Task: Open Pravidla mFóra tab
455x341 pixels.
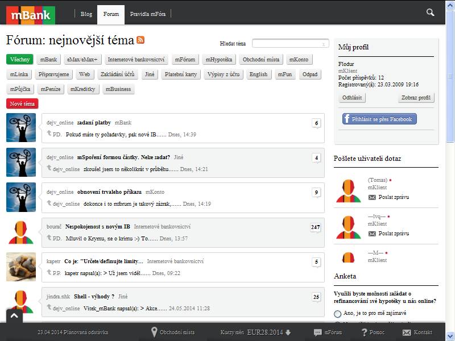Action: point(148,14)
